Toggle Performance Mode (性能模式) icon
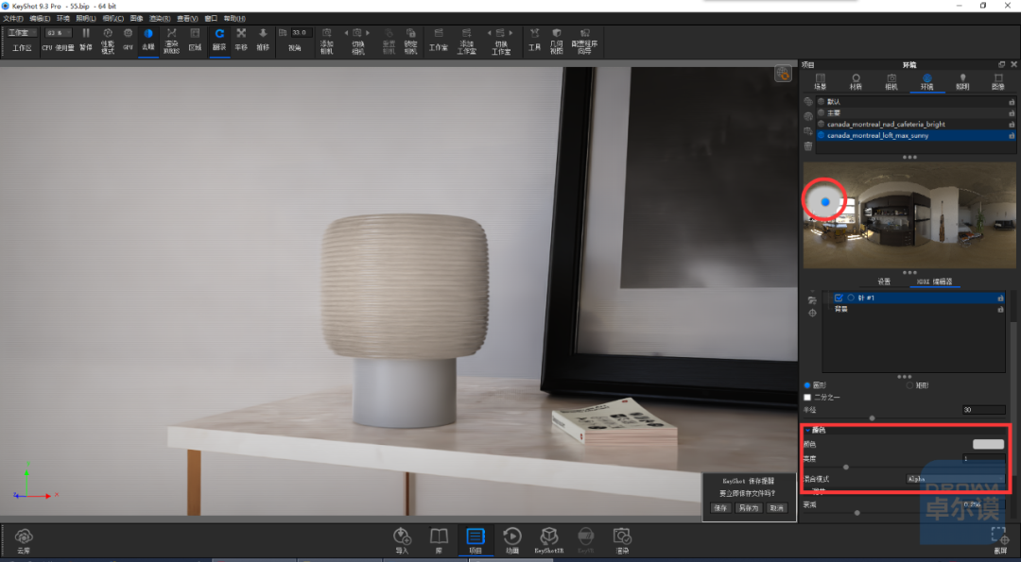 tap(108, 34)
